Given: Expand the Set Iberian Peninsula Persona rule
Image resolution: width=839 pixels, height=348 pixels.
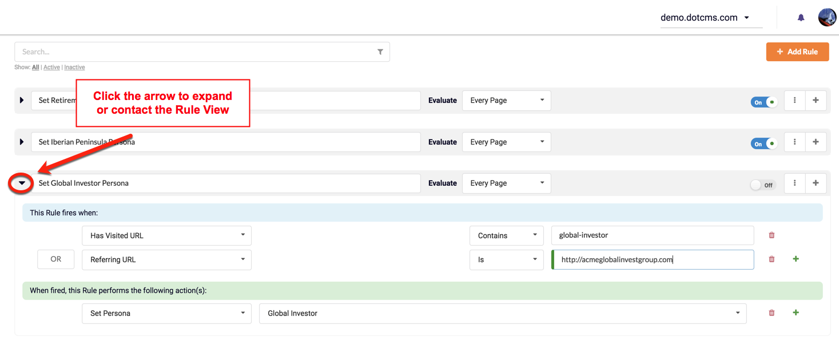Looking at the screenshot, I should pyautogui.click(x=22, y=142).
